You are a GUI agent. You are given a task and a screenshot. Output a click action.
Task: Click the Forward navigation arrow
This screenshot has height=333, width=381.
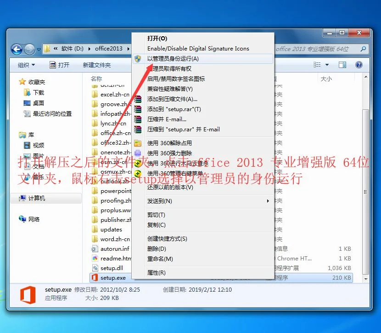pos(30,49)
